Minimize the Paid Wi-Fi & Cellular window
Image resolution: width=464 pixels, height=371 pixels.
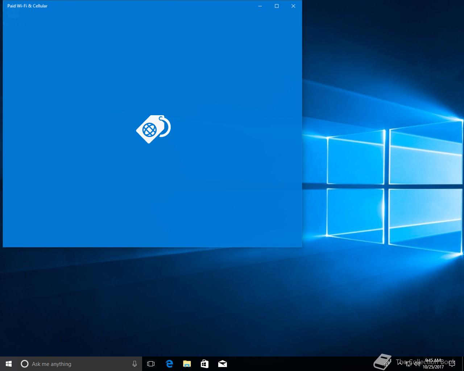[260, 6]
